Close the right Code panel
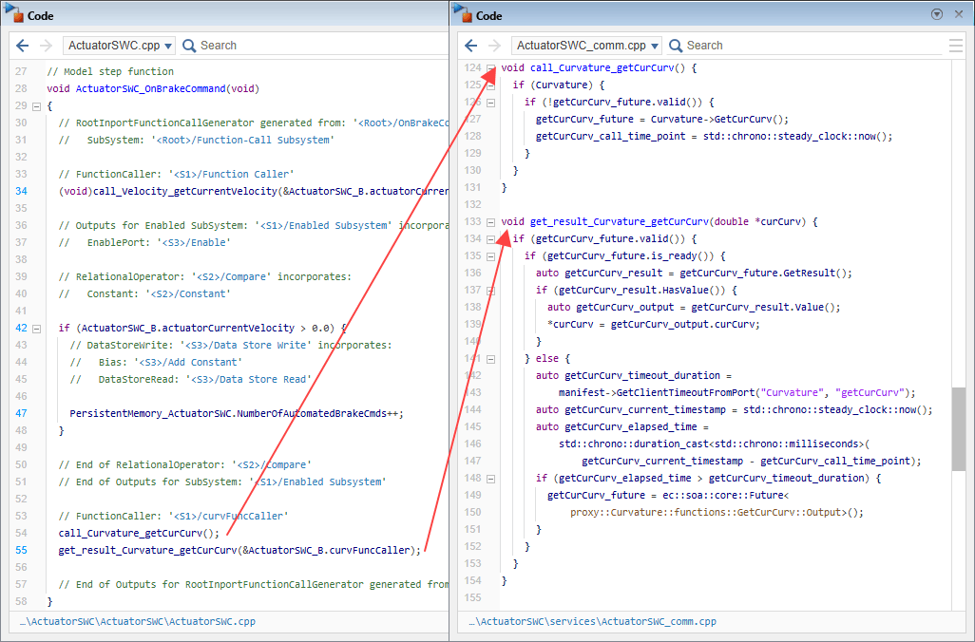Image resolution: width=975 pixels, height=642 pixels. (x=959, y=14)
